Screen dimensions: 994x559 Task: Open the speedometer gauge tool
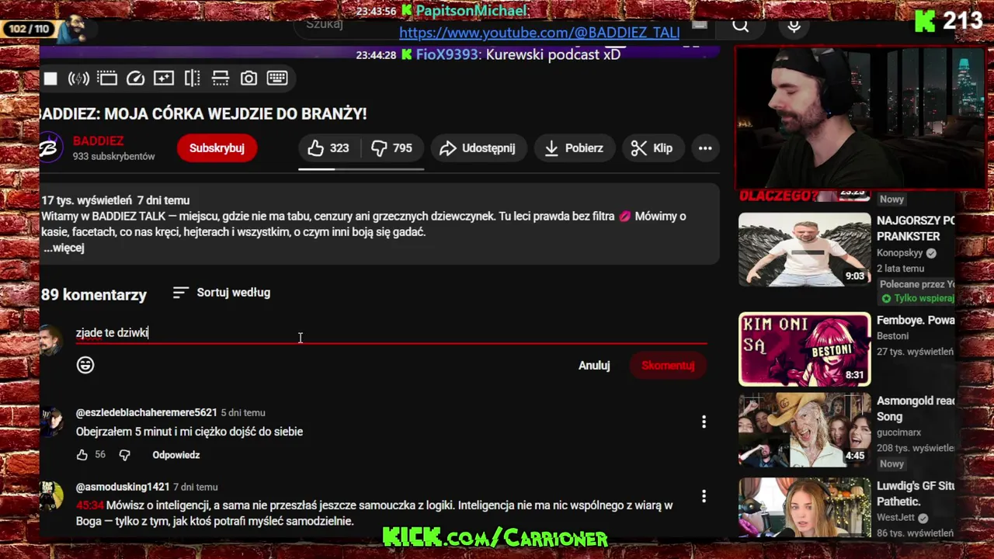pos(135,78)
